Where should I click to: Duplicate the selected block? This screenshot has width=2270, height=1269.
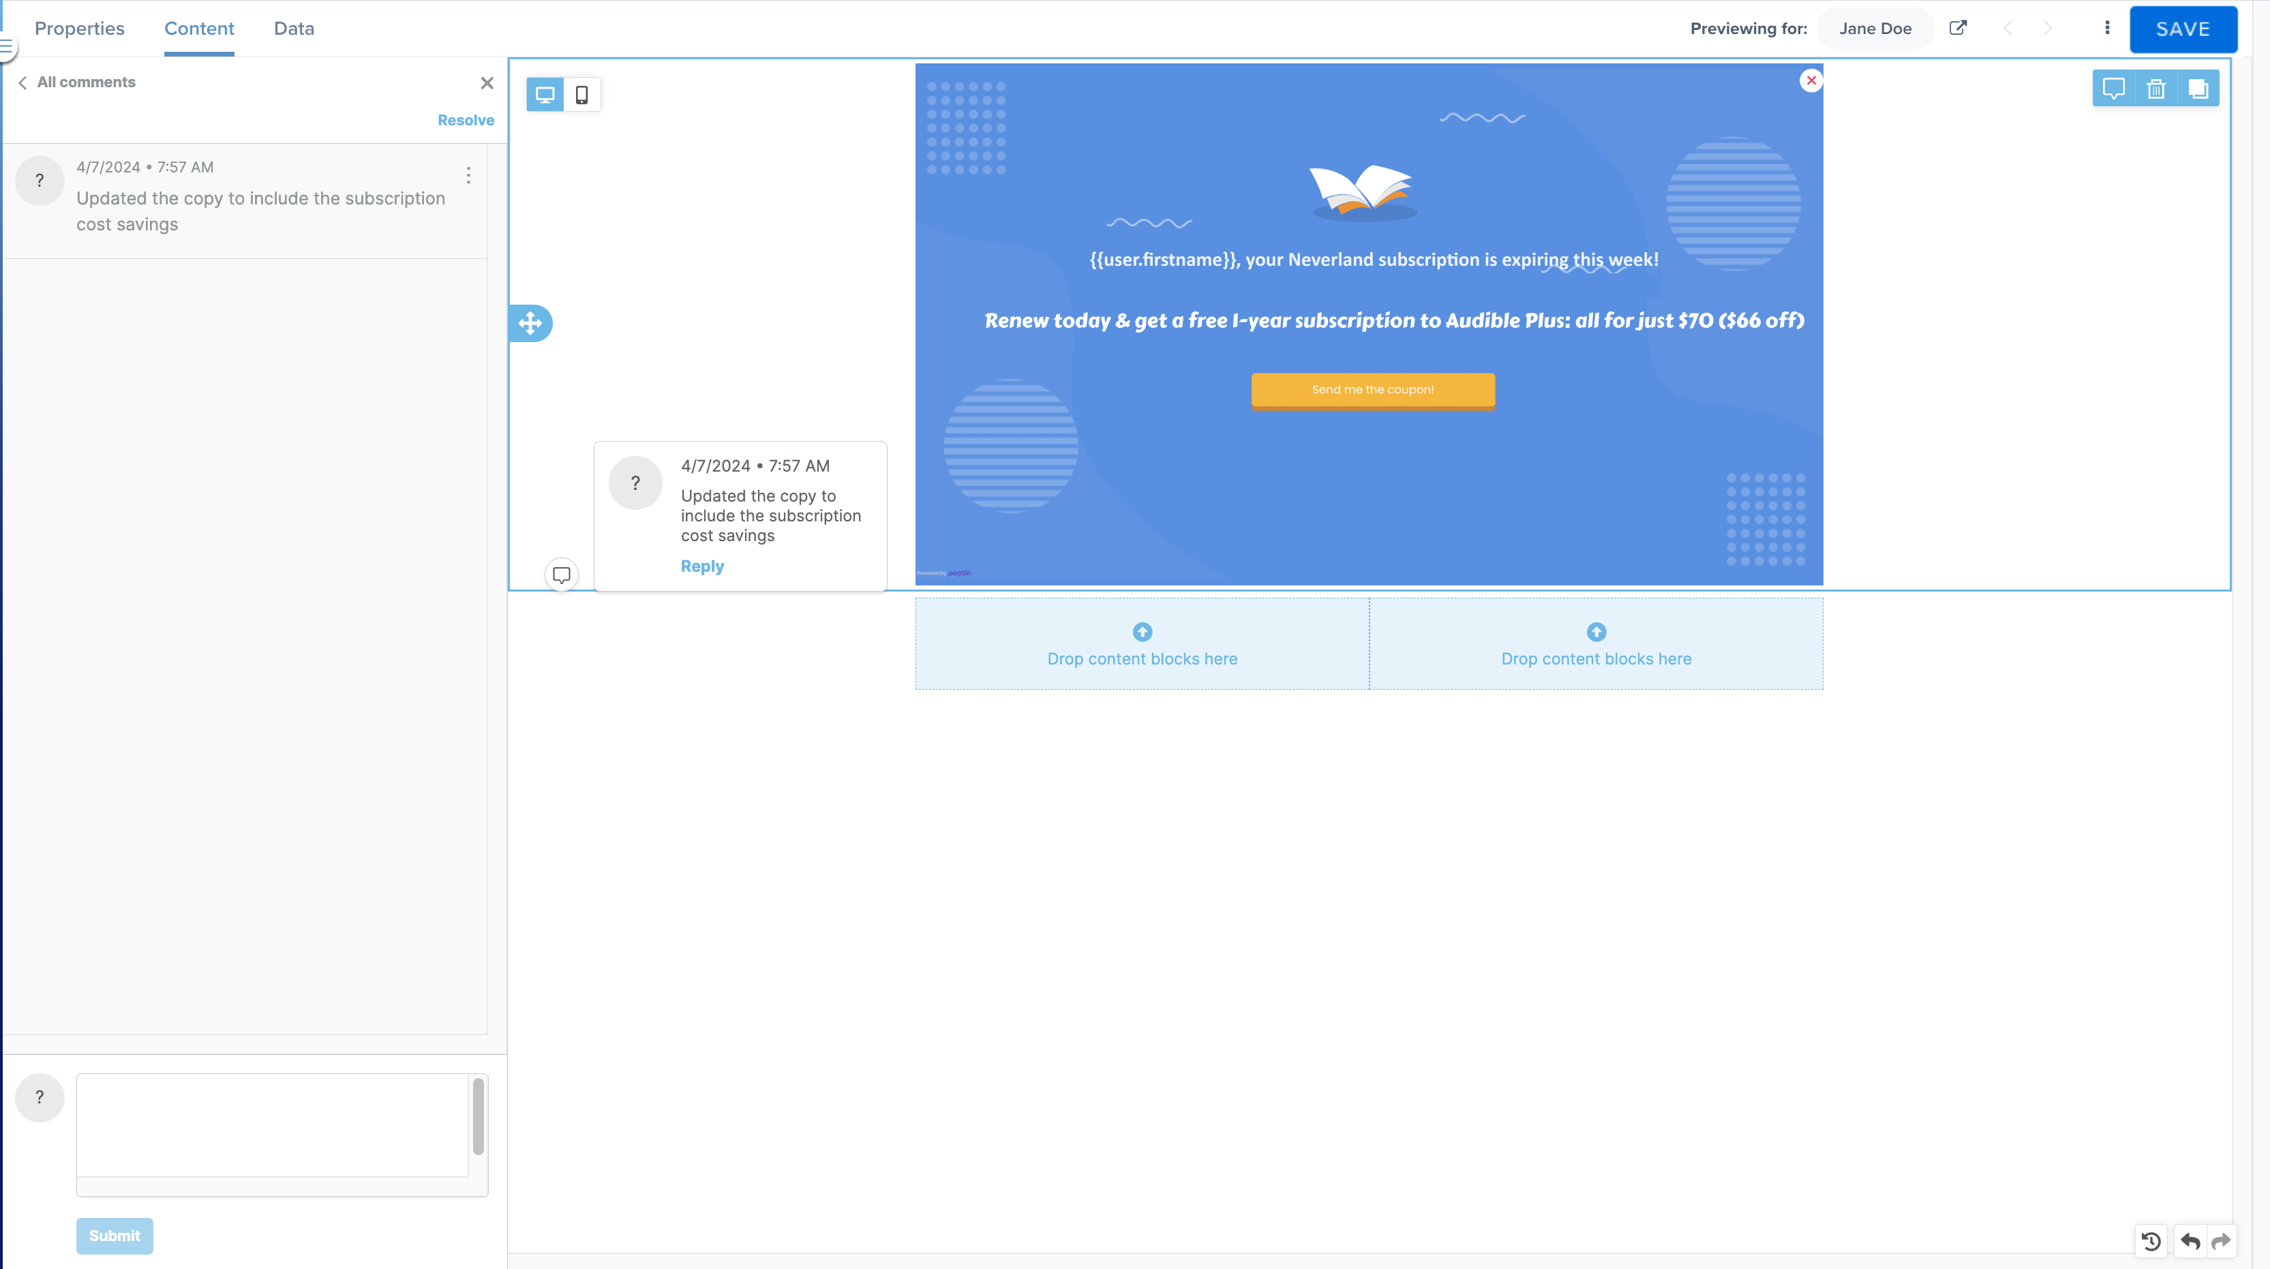pos(2198,88)
